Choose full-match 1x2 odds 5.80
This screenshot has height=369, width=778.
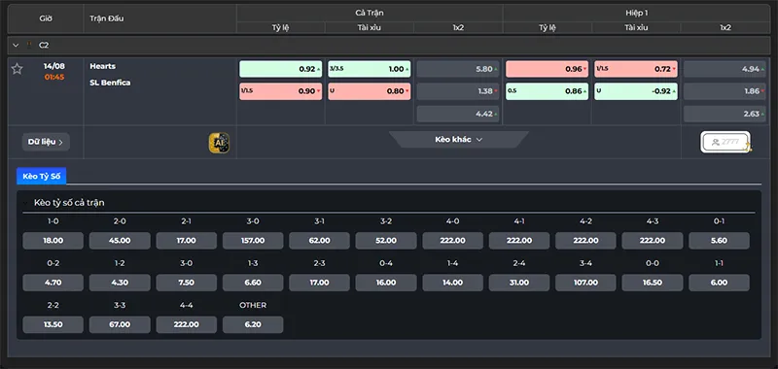coord(458,69)
